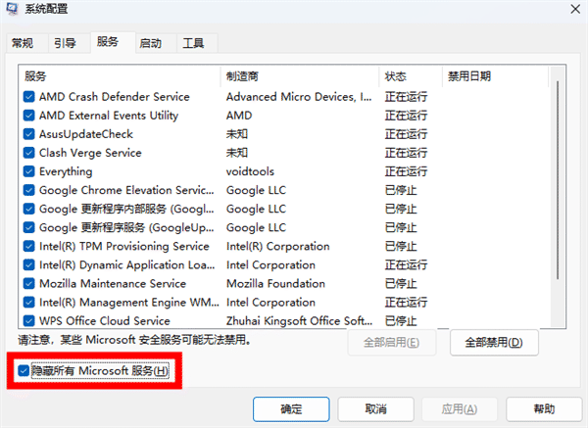Close the 系统配置 window
This screenshot has width=588, height=428.
[575, 9]
